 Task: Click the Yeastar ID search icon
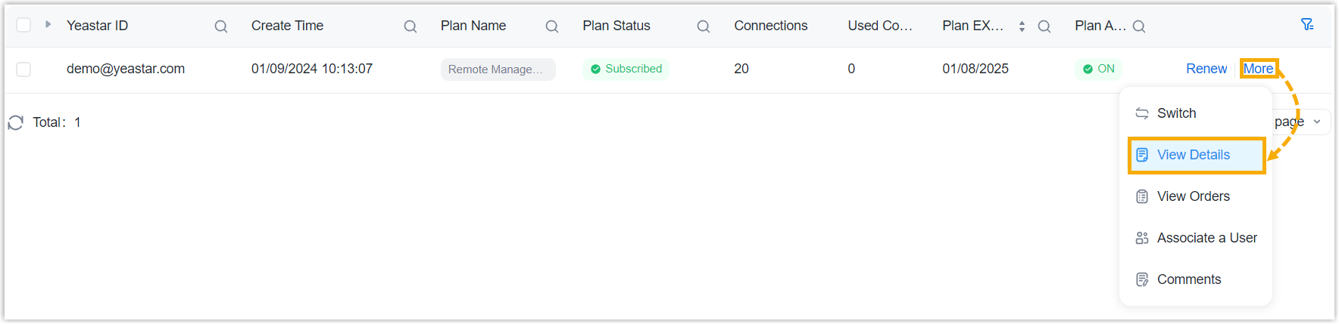[221, 26]
